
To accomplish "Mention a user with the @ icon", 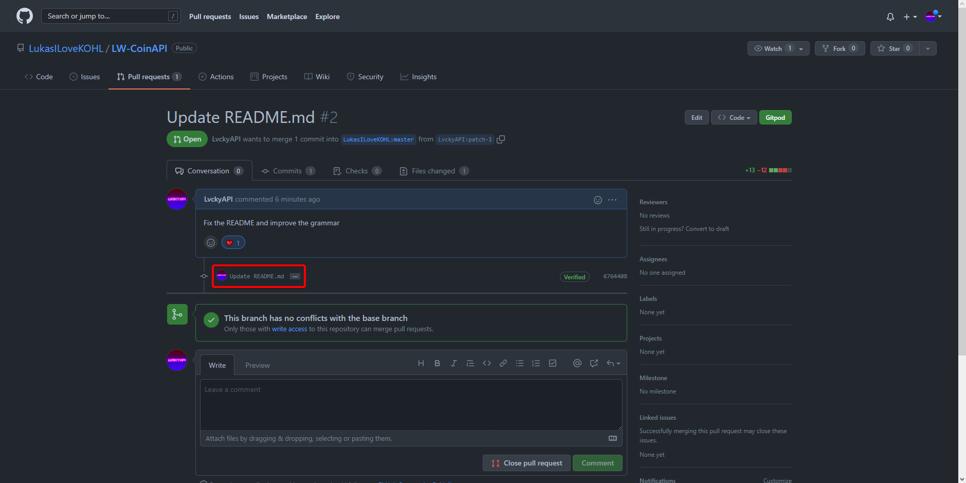I will coord(577,363).
